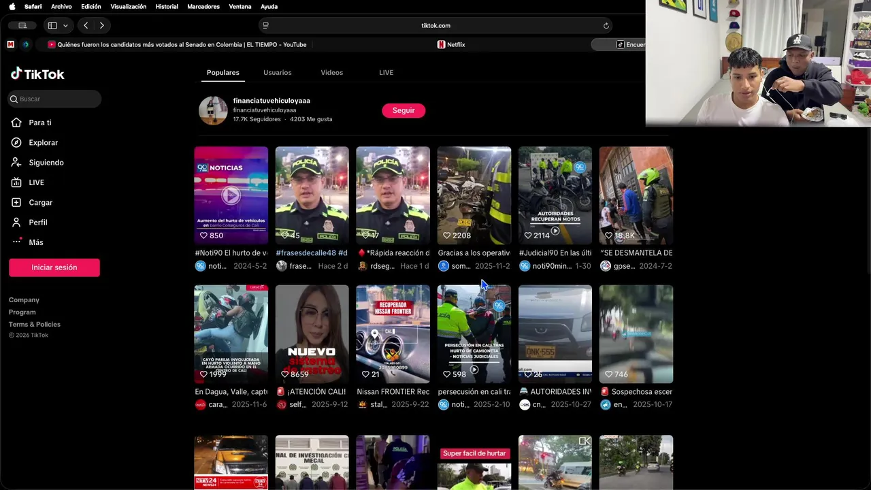871x490 pixels.
Task: Click noti90min avatar under #Judicial90 video
Action: [524, 266]
